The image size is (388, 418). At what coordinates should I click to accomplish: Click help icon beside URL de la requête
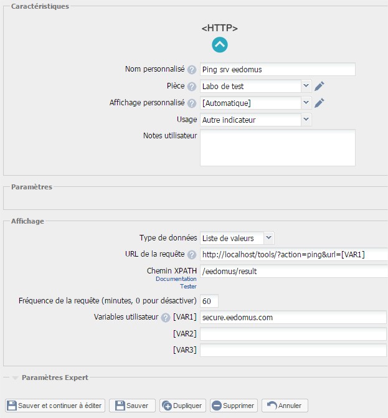pos(192,254)
